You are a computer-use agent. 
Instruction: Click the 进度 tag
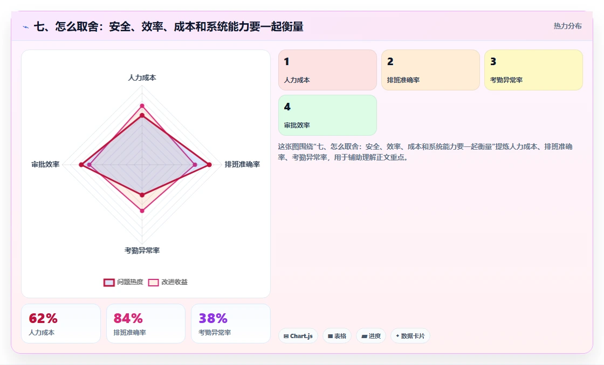point(371,336)
